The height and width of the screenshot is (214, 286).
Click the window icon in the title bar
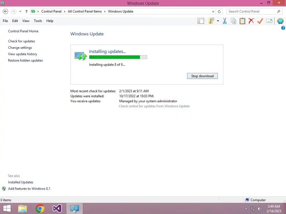tap(3, 3)
